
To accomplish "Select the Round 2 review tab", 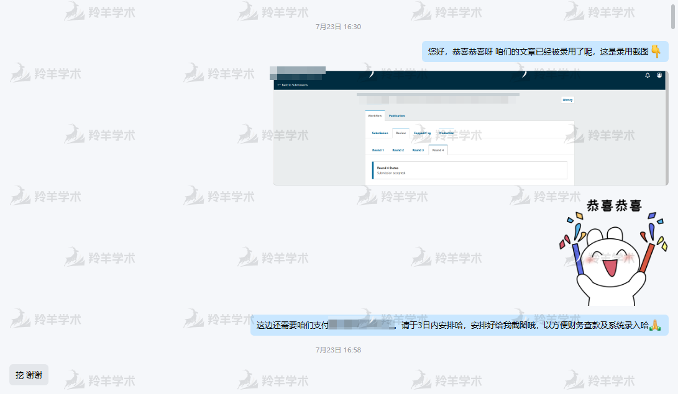I will click(398, 150).
